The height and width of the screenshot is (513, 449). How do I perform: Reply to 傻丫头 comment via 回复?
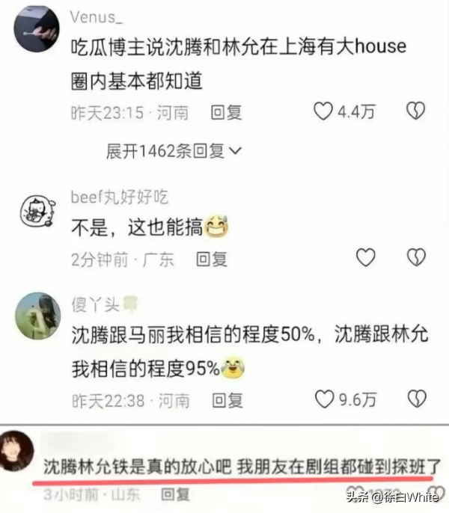227,401
